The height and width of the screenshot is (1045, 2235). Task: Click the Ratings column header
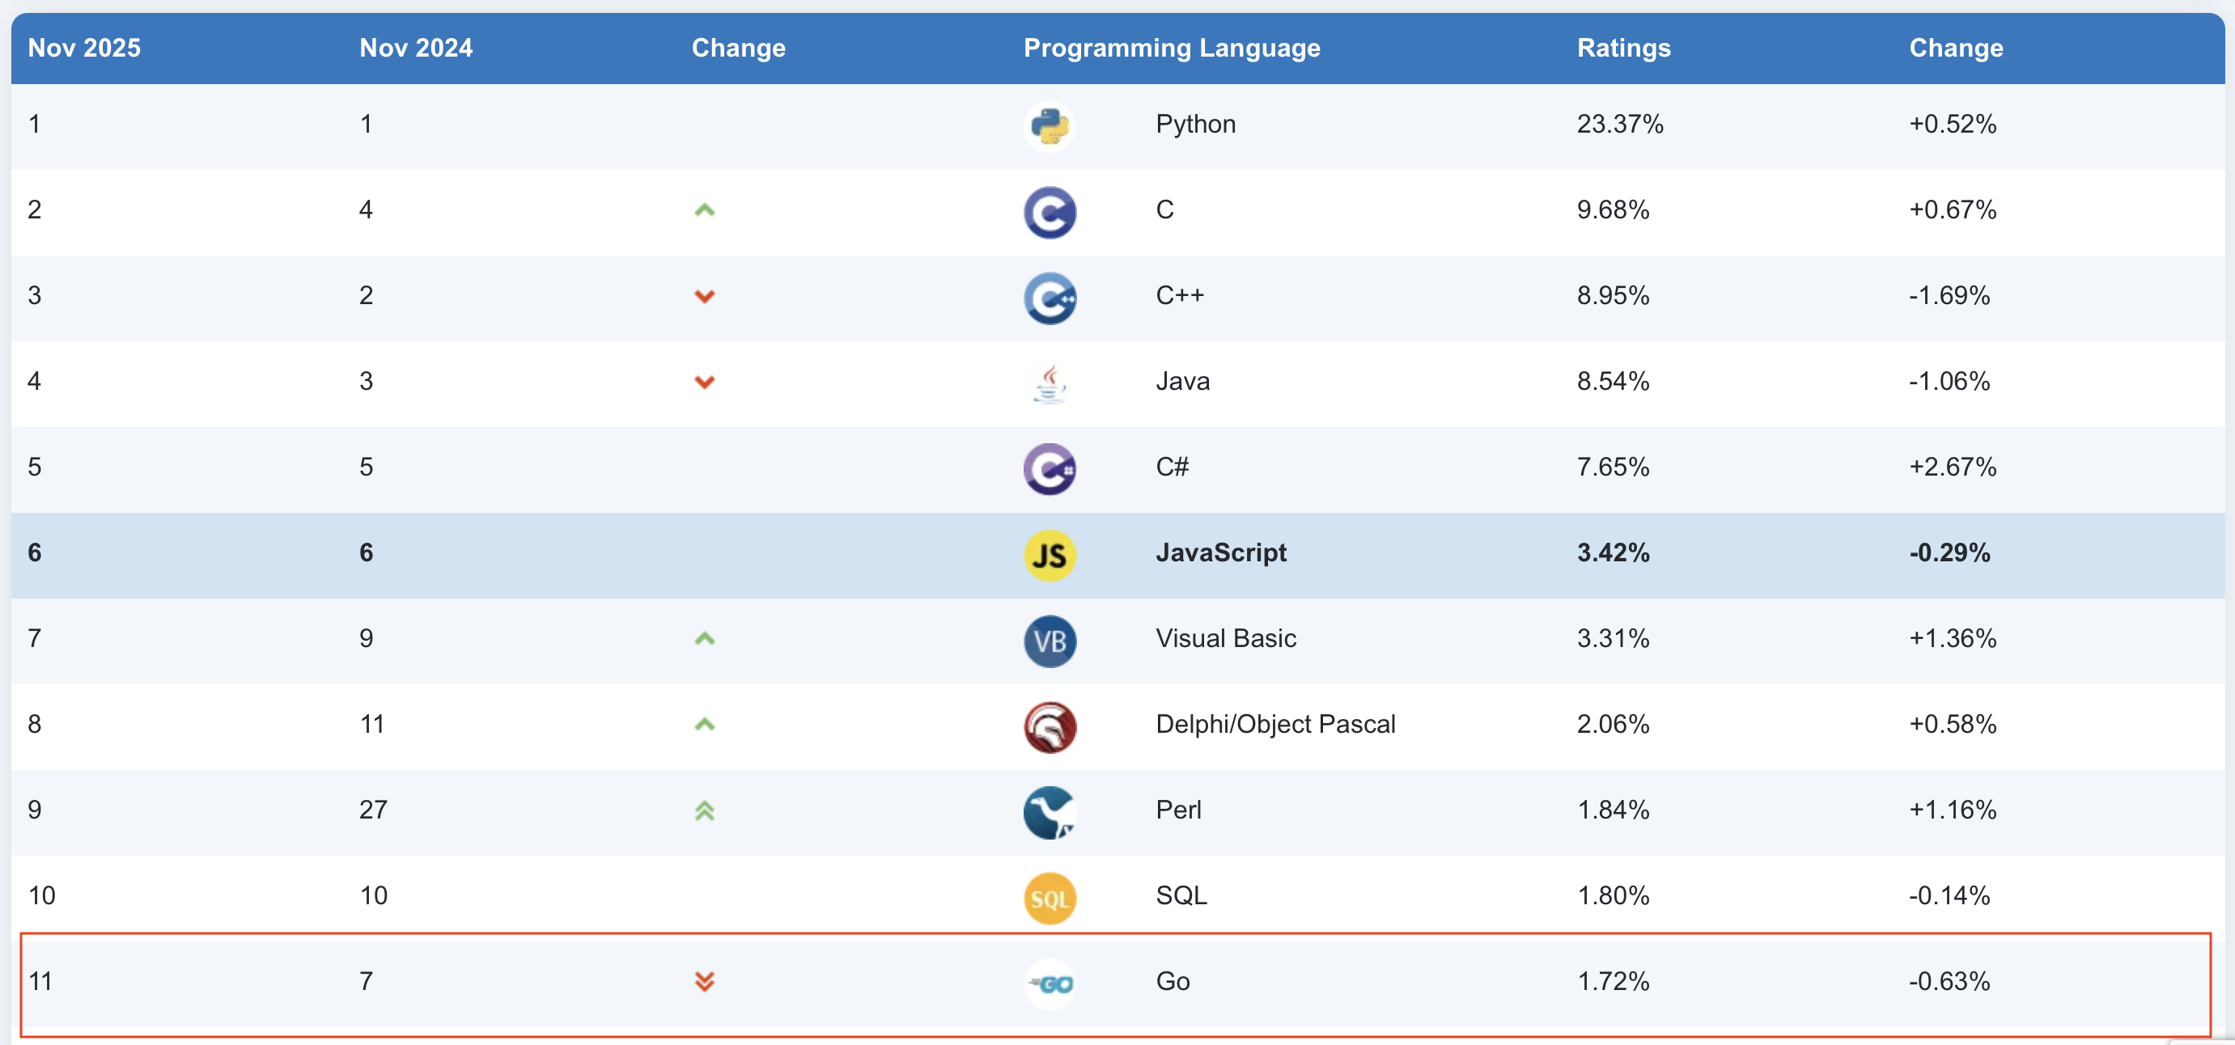[x=1623, y=48]
